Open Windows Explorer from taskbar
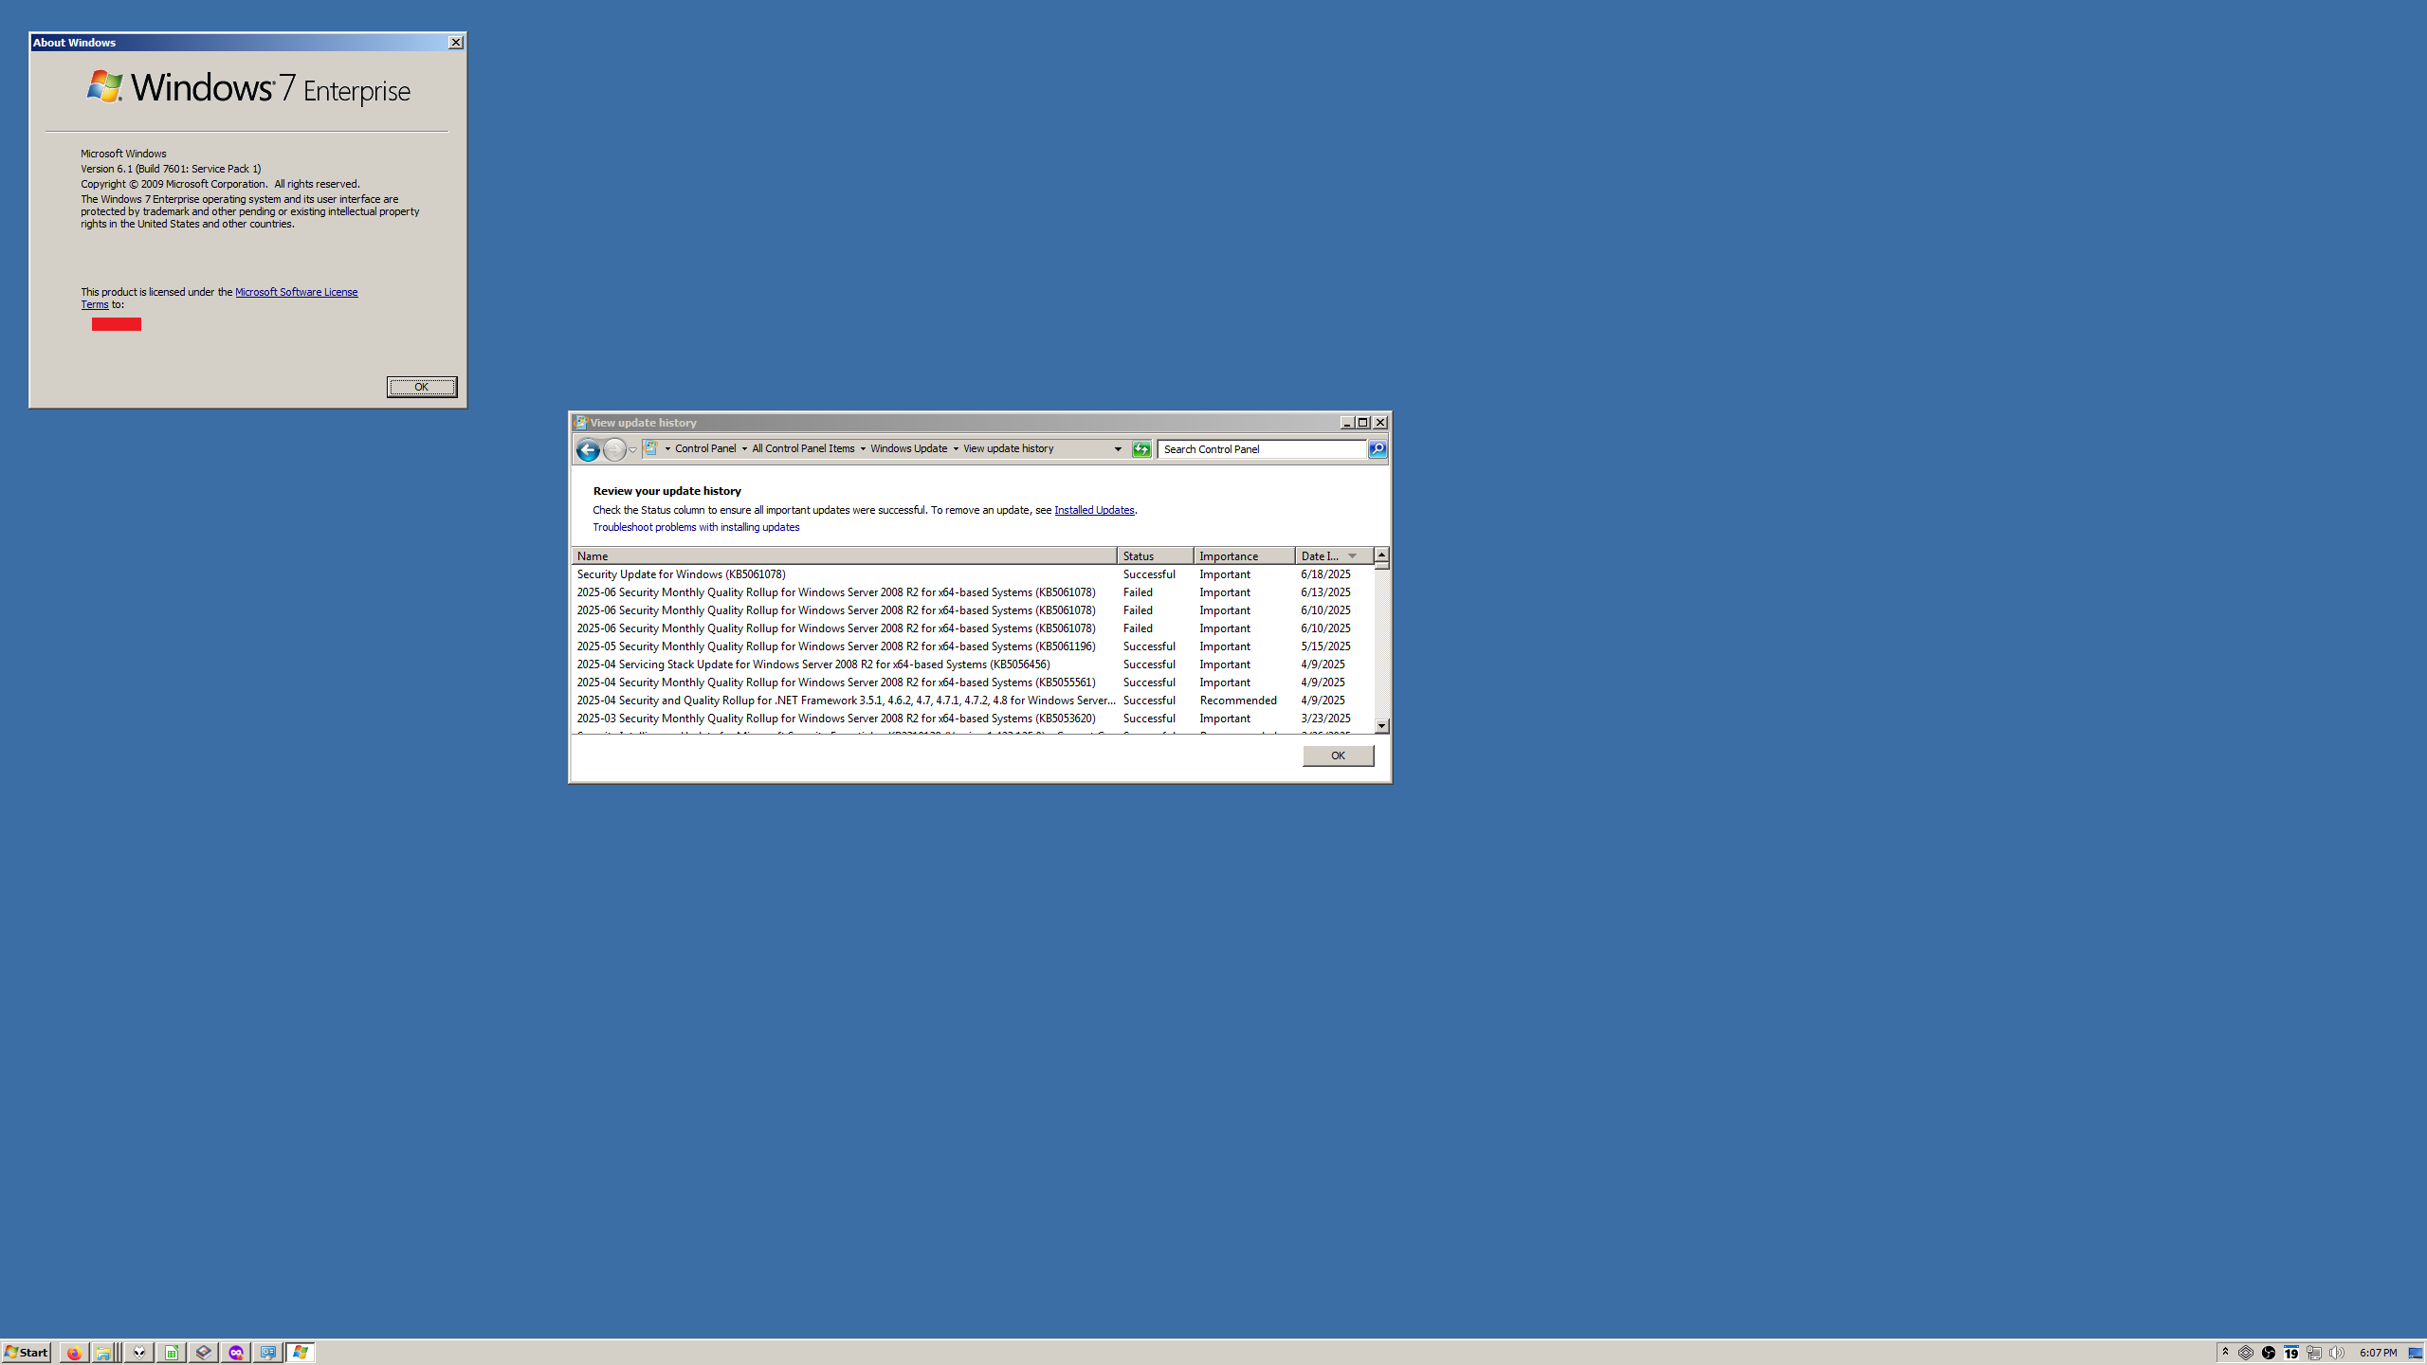The image size is (2427, 1365). pos(103,1353)
